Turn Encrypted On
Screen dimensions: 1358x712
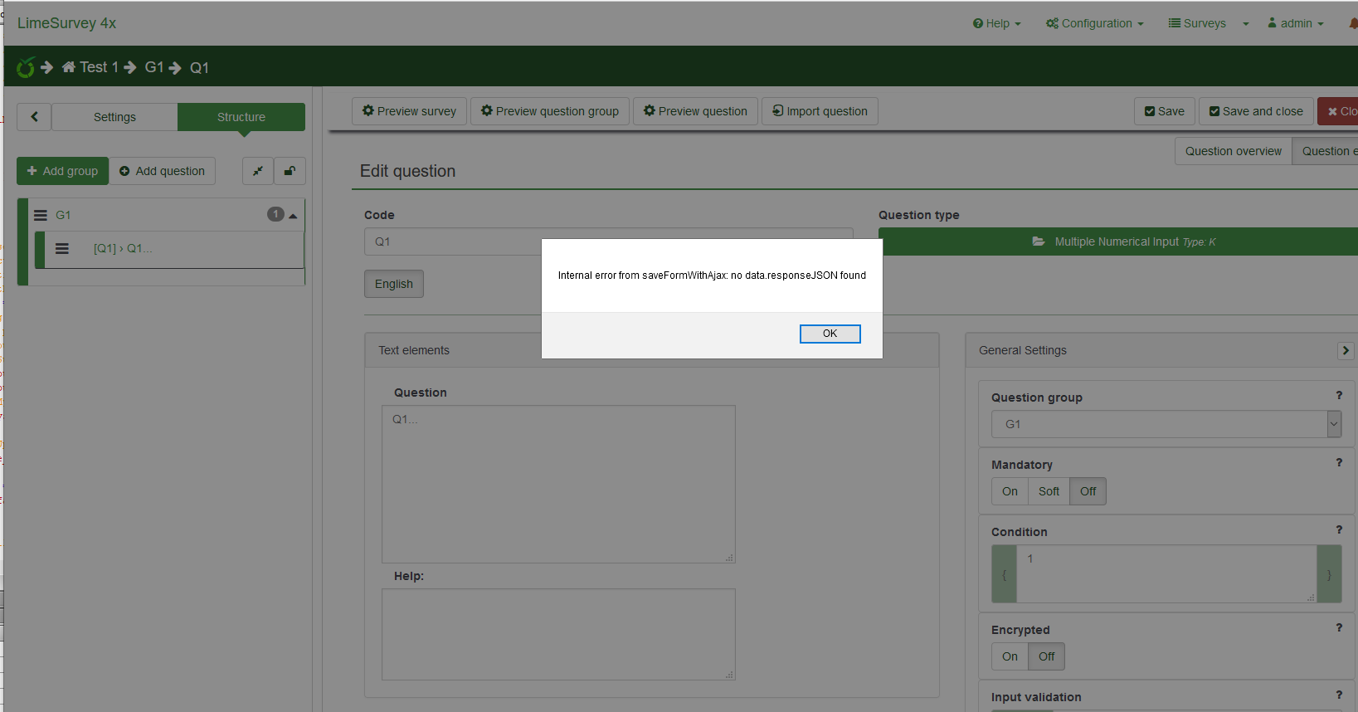tap(1010, 656)
